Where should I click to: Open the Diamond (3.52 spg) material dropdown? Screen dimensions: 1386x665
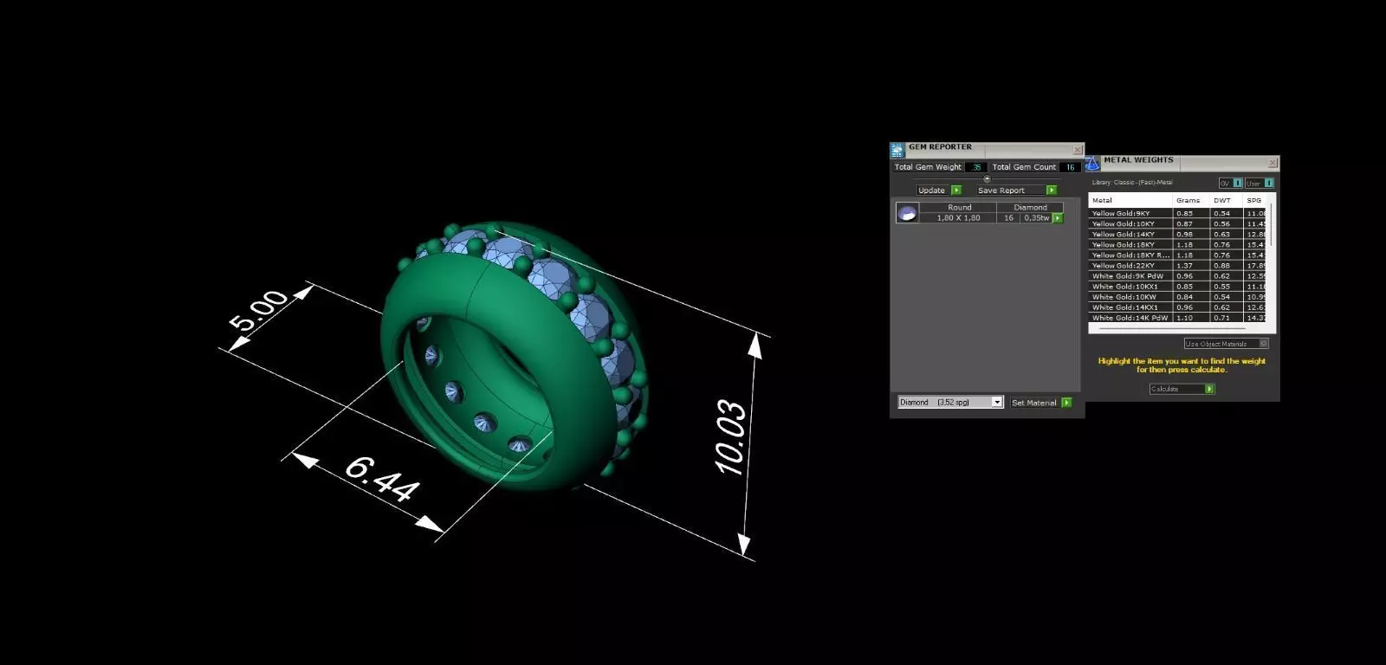950,403
